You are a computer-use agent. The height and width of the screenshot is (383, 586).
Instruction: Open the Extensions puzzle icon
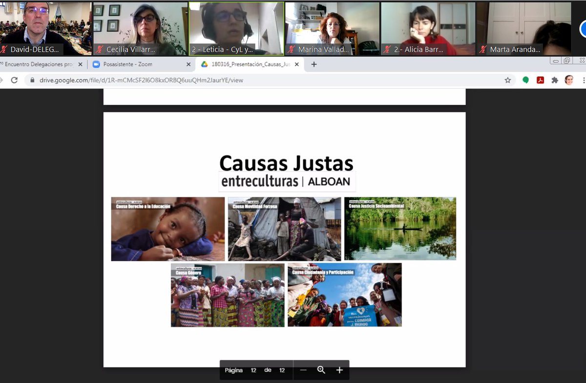coord(555,80)
